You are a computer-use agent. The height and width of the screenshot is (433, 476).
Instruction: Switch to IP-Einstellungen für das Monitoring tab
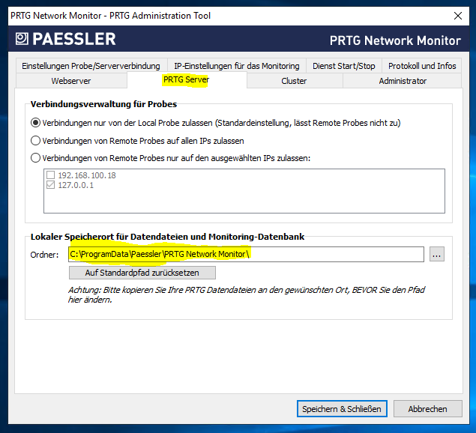236,65
